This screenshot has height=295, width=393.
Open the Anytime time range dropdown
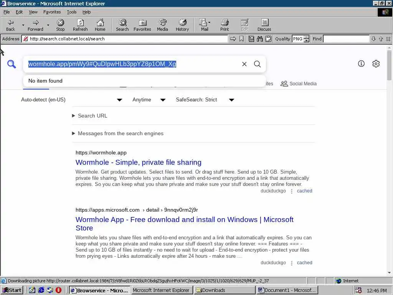[x=149, y=100]
